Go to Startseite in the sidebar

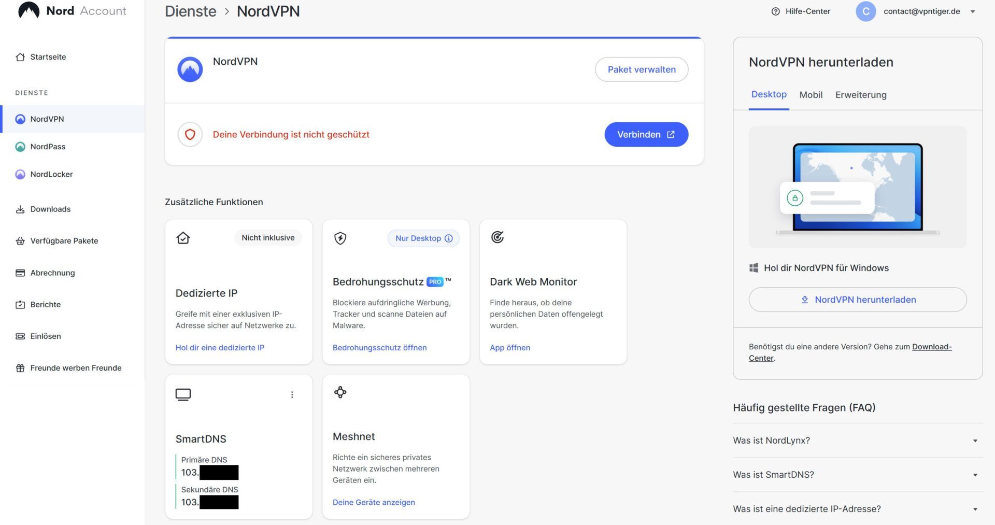pyautogui.click(x=73, y=57)
